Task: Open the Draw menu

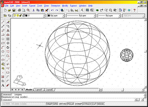Action: coord(47,6)
